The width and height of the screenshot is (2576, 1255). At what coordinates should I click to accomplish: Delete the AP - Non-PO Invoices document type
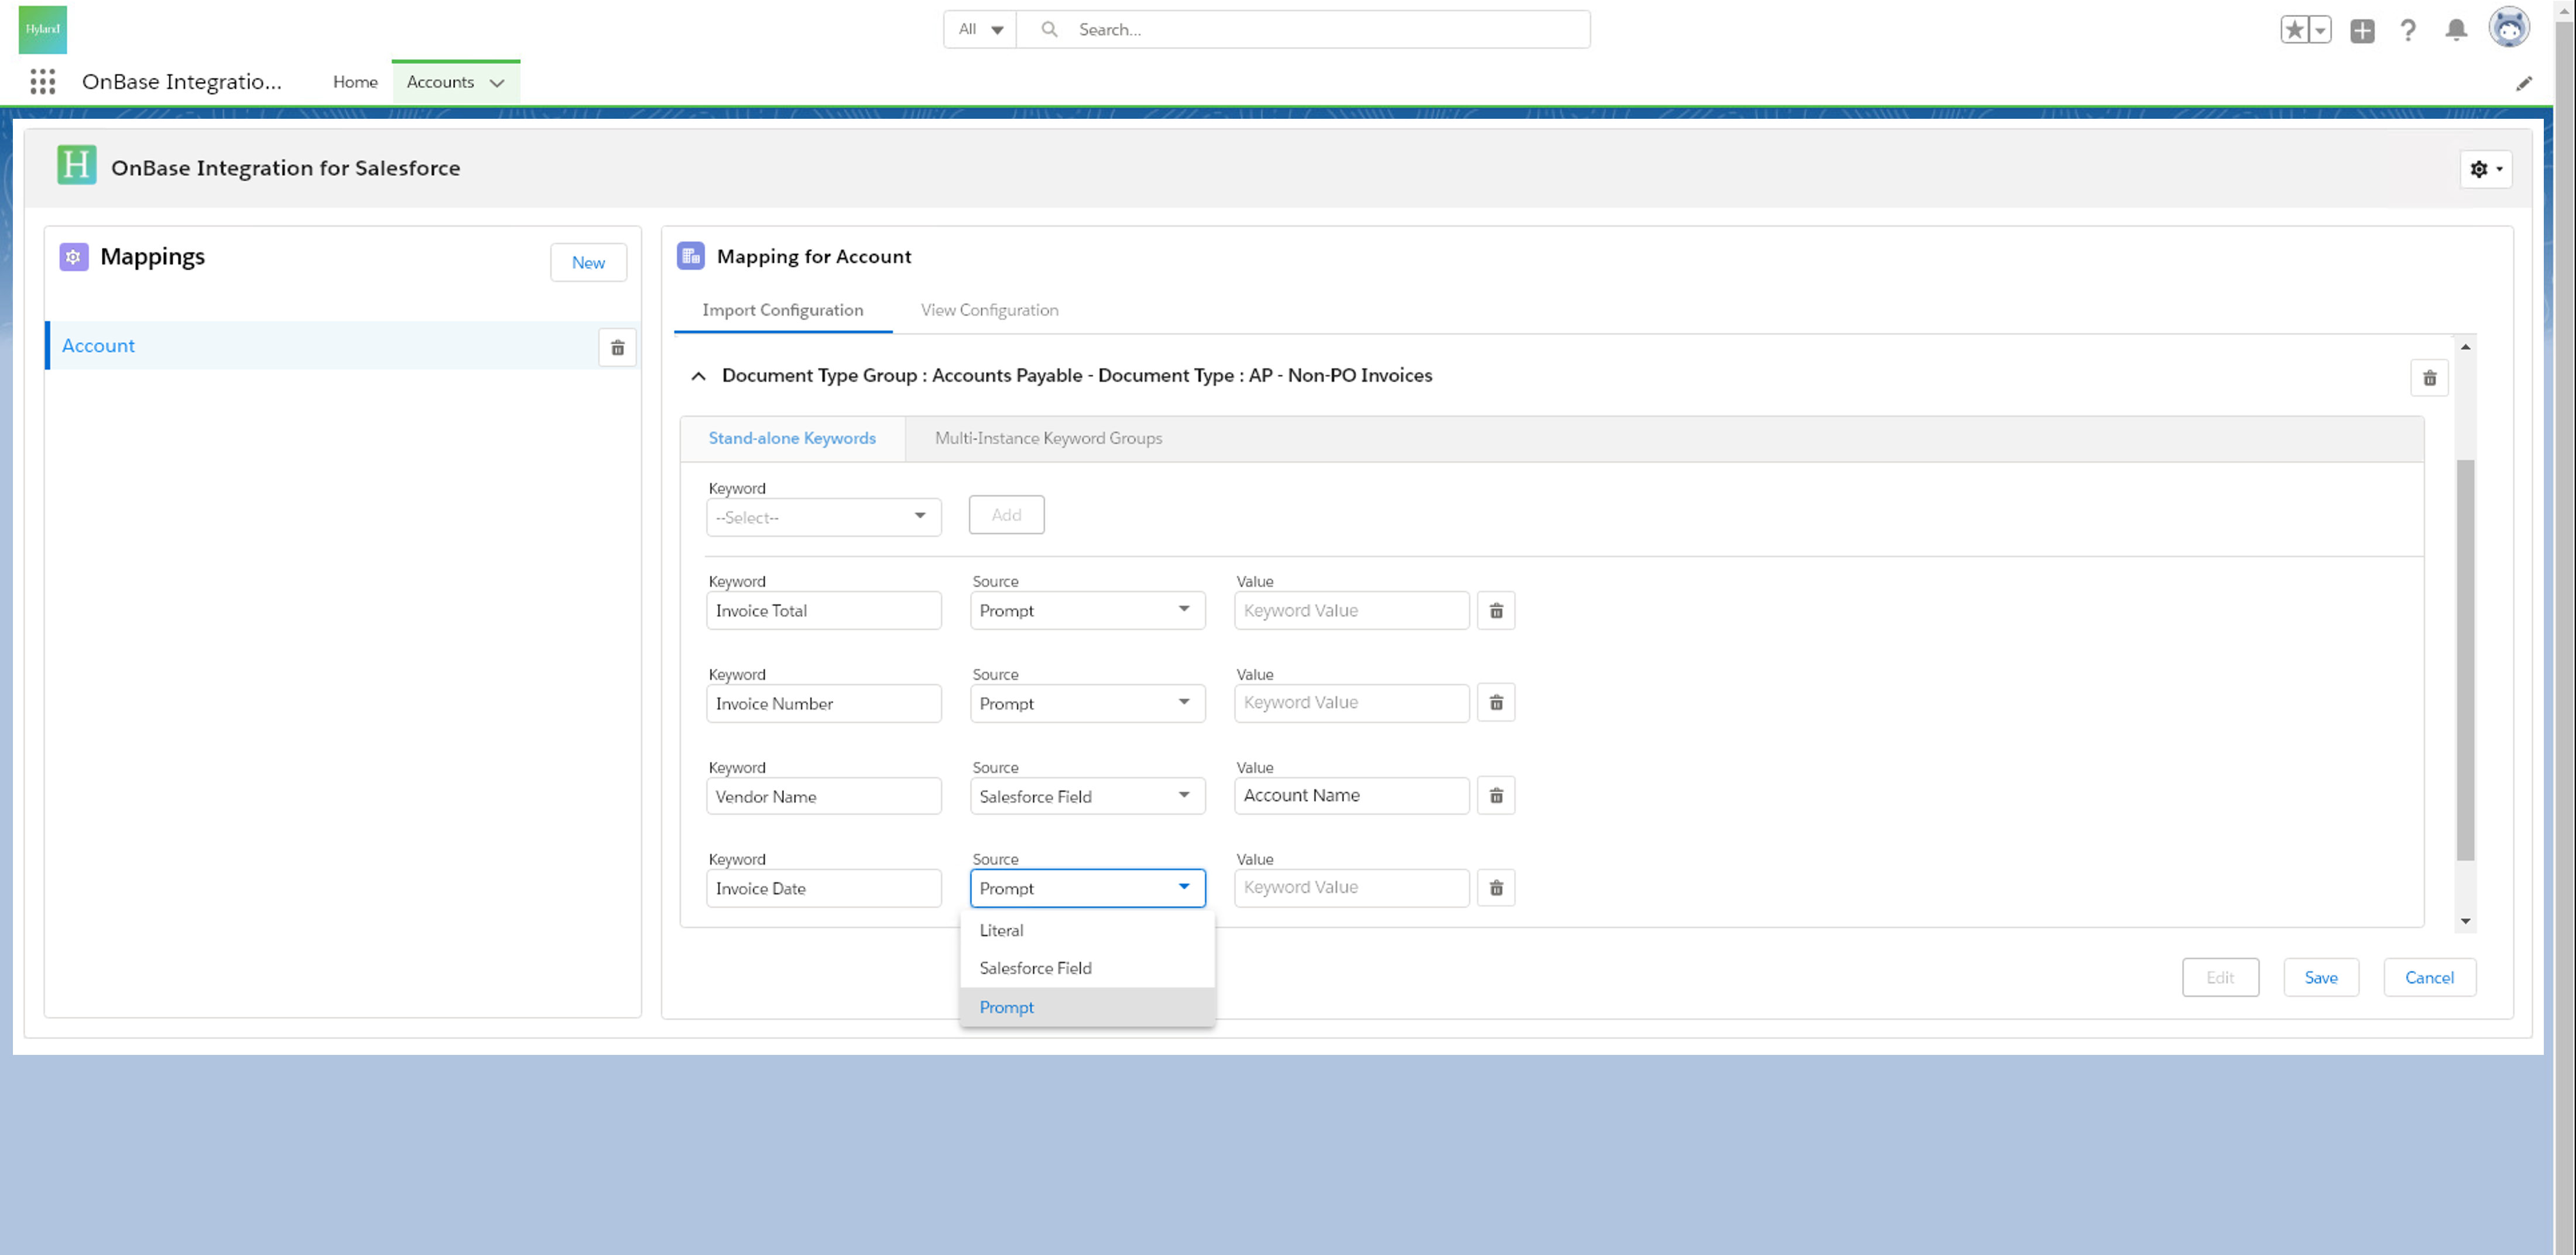pos(2429,378)
